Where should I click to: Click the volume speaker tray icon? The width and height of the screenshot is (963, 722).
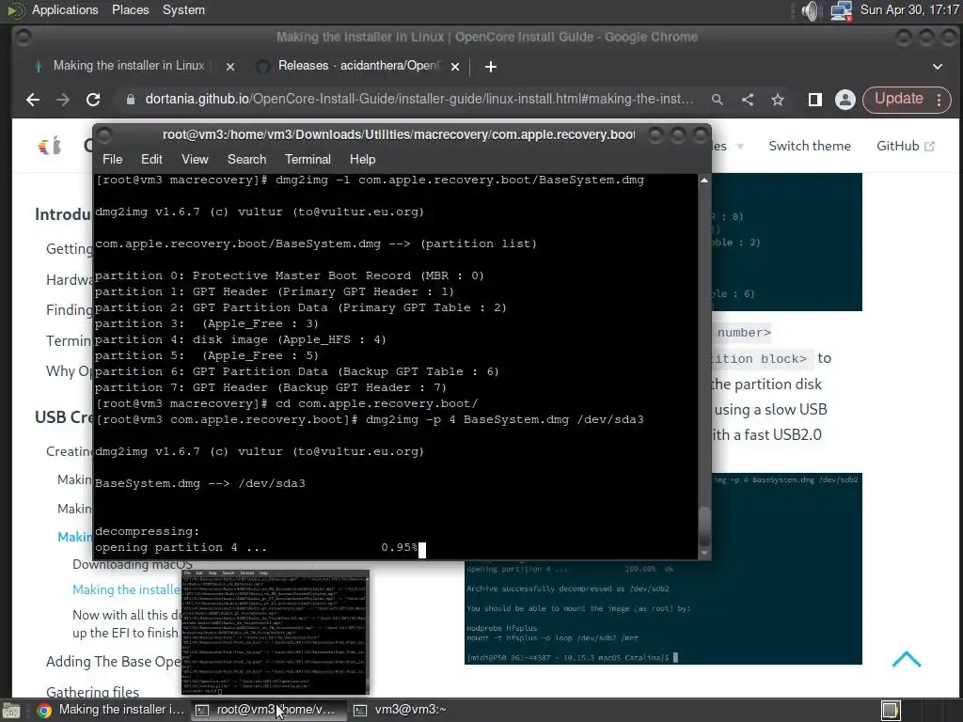811,10
